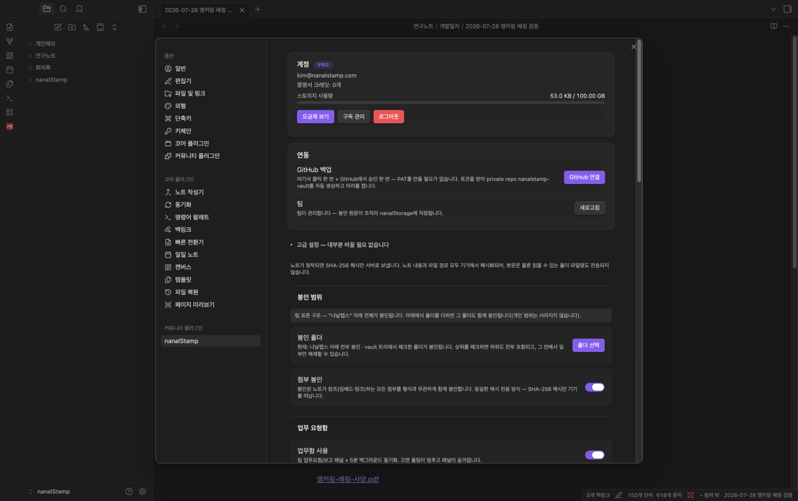The width and height of the screenshot is (798, 501).
Task: Change the file sort order
Action: pyautogui.click(x=86, y=27)
